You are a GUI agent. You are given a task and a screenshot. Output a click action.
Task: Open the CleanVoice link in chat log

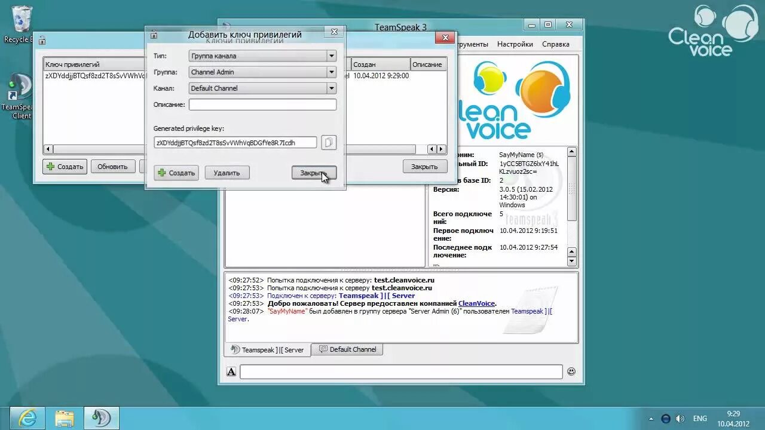(x=476, y=303)
